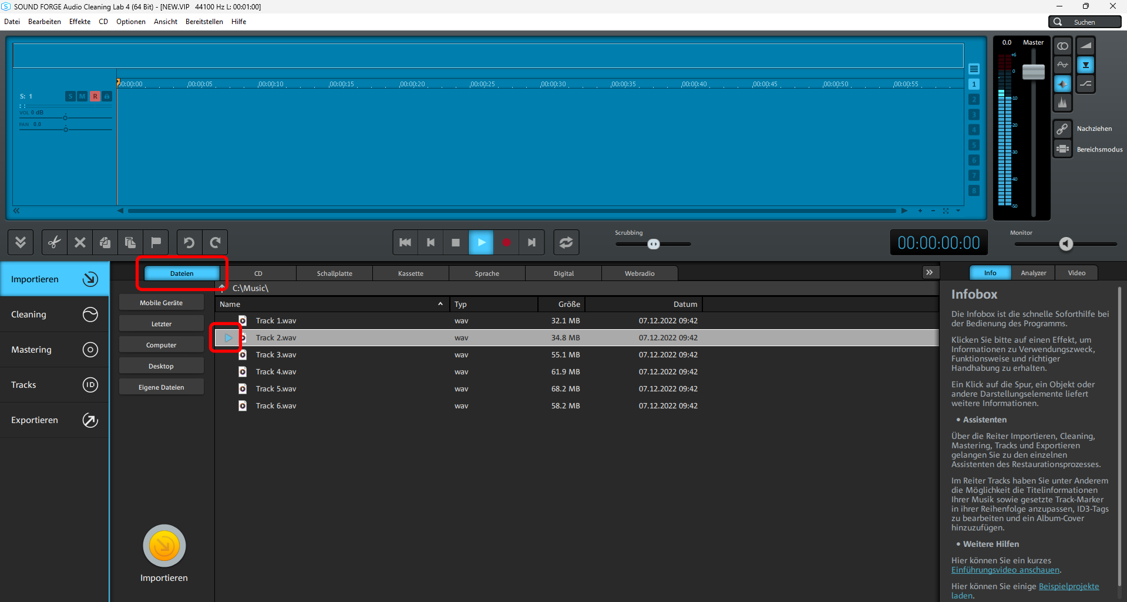
Task: Stop playback
Action: click(456, 242)
